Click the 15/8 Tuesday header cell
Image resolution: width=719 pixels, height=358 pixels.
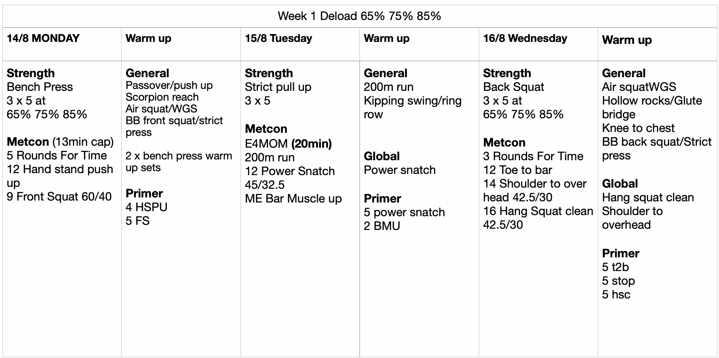(278, 38)
